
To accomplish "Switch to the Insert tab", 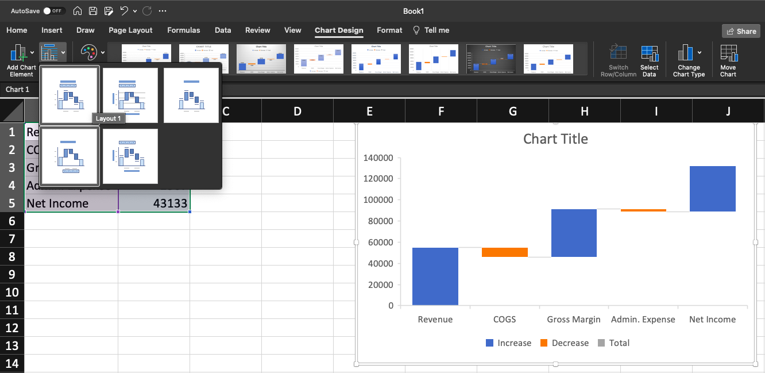I will [52, 30].
